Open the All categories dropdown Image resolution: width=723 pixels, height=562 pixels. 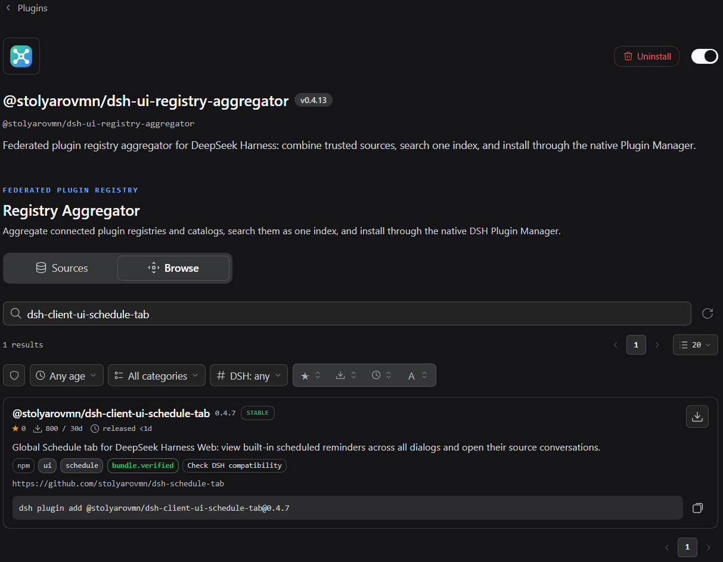pos(157,375)
